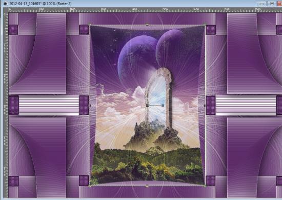This screenshot has width=282, height=200.
Task: Select the bottom-center transform handle
Action: coord(147,186)
